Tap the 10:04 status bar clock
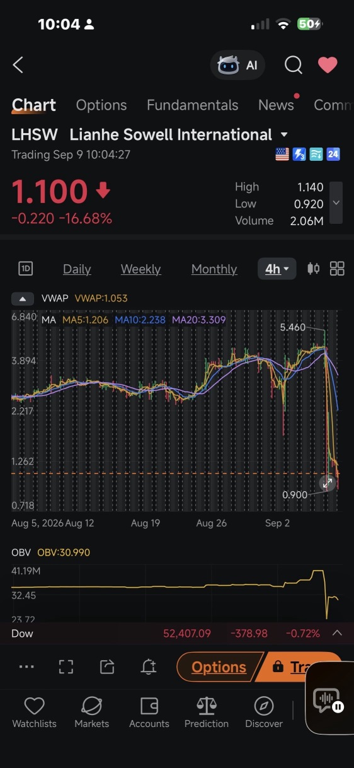Image resolution: width=354 pixels, height=768 pixels. click(x=59, y=25)
